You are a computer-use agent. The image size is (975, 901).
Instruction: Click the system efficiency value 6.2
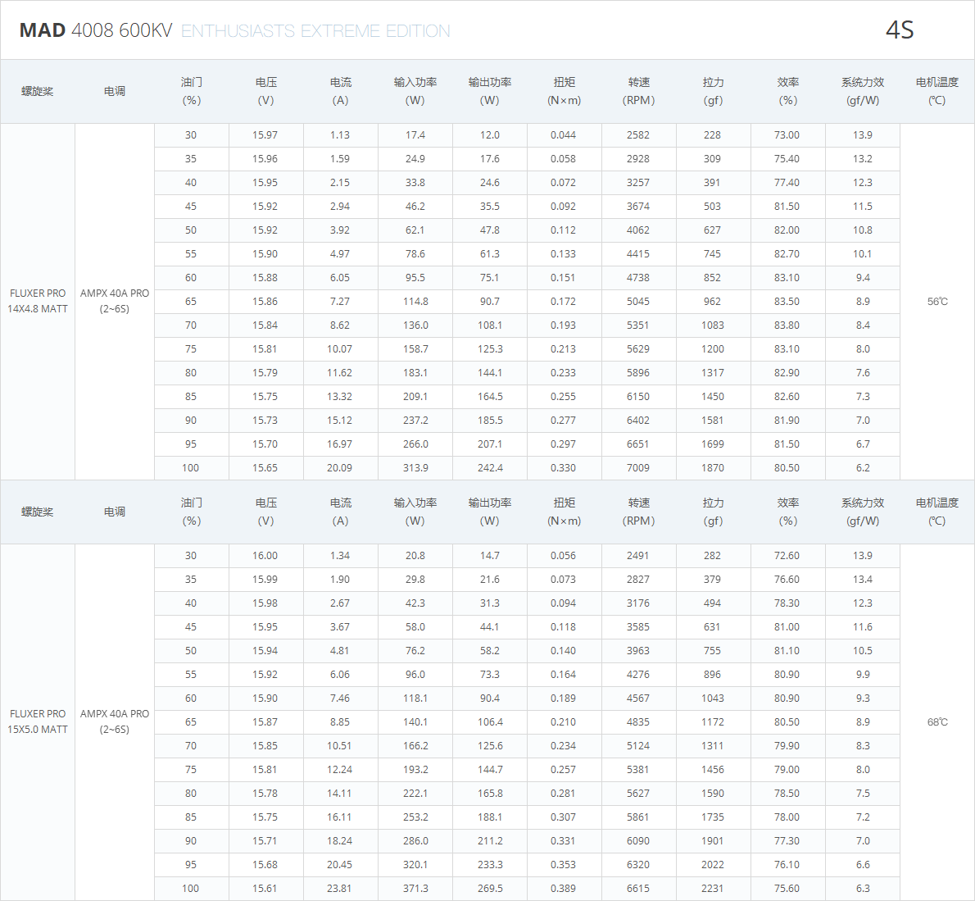coord(863,468)
